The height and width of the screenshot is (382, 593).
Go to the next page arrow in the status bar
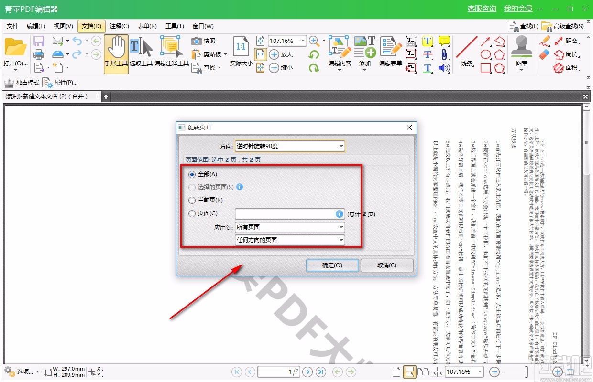click(x=307, y=371)
